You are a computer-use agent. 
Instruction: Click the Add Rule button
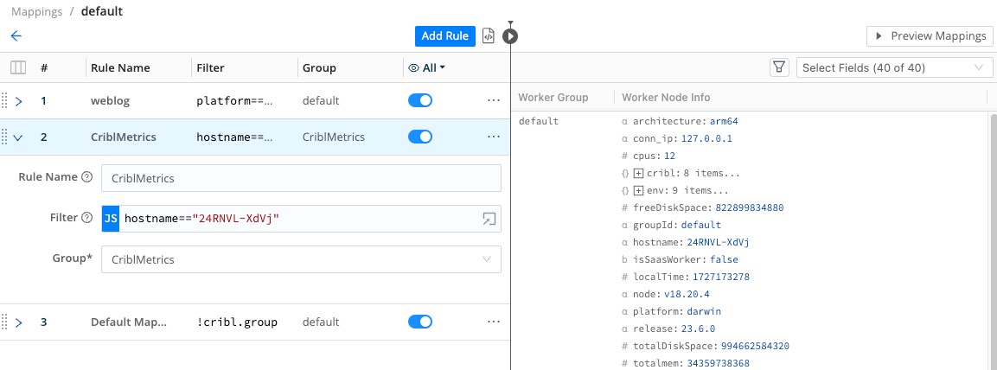click(x=445, y=36)
